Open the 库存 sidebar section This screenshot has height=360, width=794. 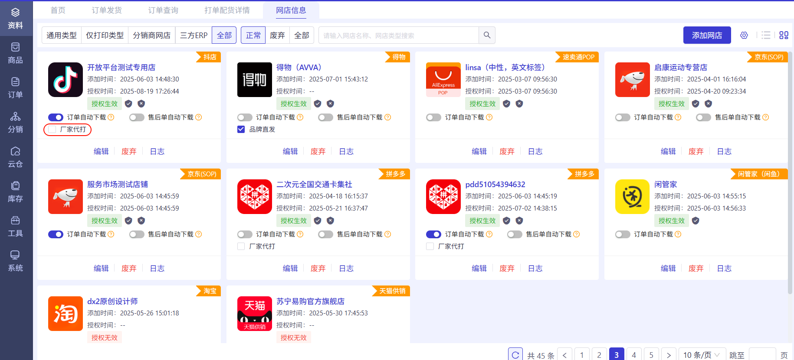(16, 192)
